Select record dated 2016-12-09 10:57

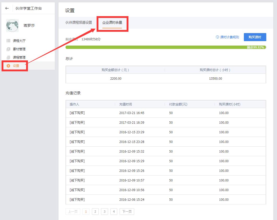166,180
